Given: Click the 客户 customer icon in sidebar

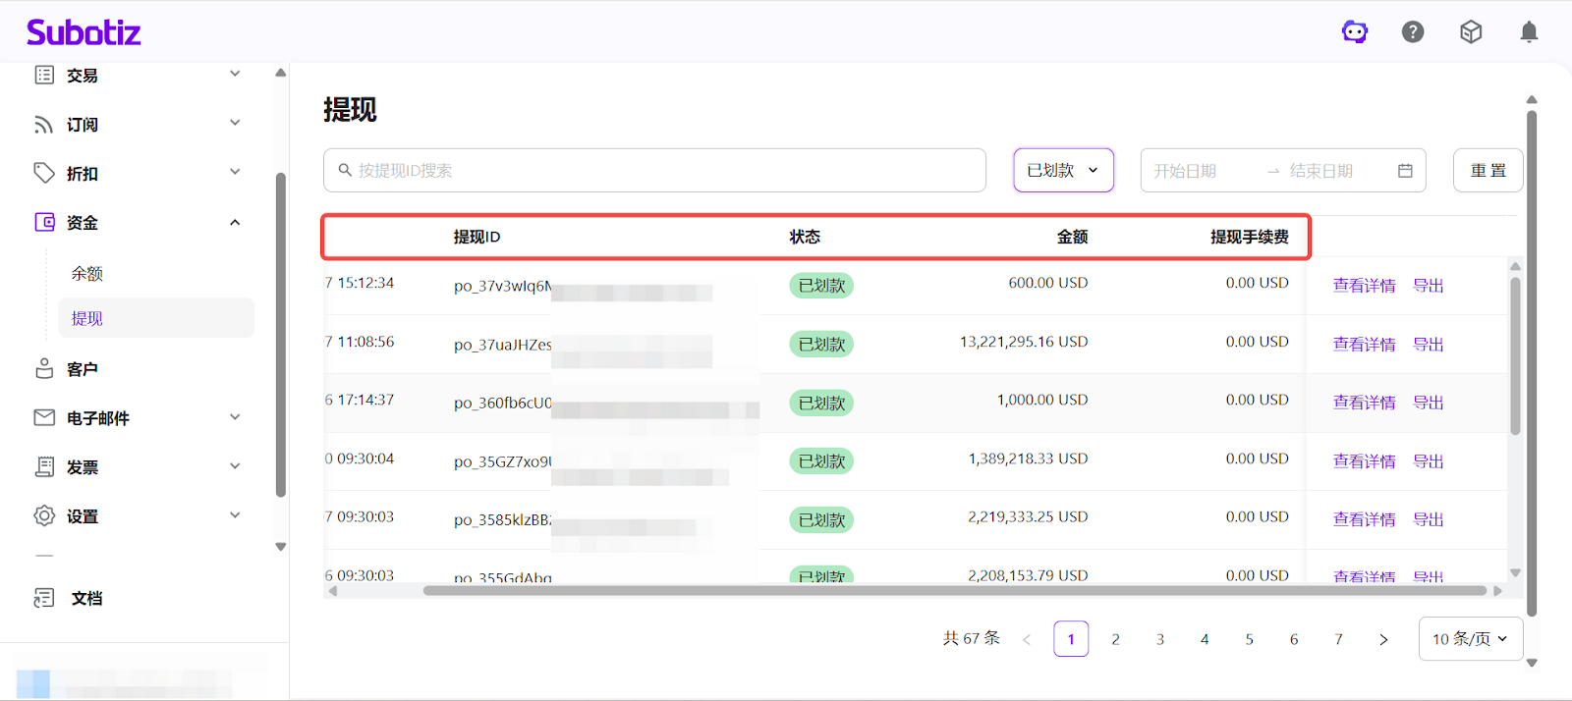Looking at the screenshot, I should click(44, 369).
